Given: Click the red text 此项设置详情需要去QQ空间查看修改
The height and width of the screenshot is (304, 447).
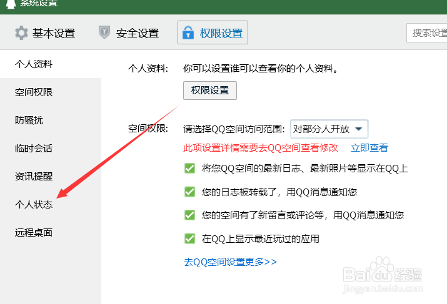Looking at the screenshot, I should tap(261, 148).
